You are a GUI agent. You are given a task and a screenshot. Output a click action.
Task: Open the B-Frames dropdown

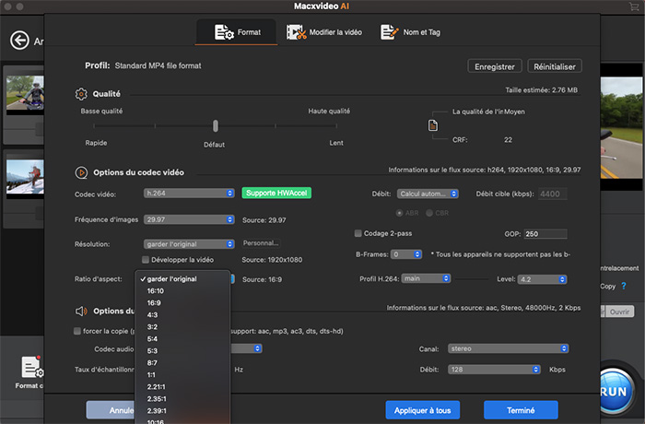pos(406,254)
